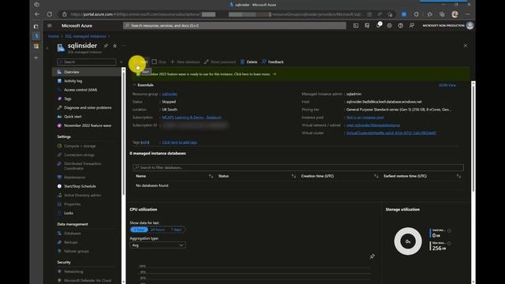The width and height of the screenshot is (505, 284).
Task: Focus the resource menu Search box
Action: 87,62
